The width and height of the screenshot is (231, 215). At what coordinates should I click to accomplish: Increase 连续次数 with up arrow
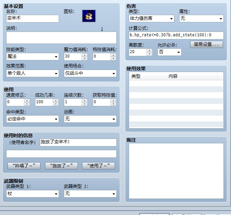point(84,100)
